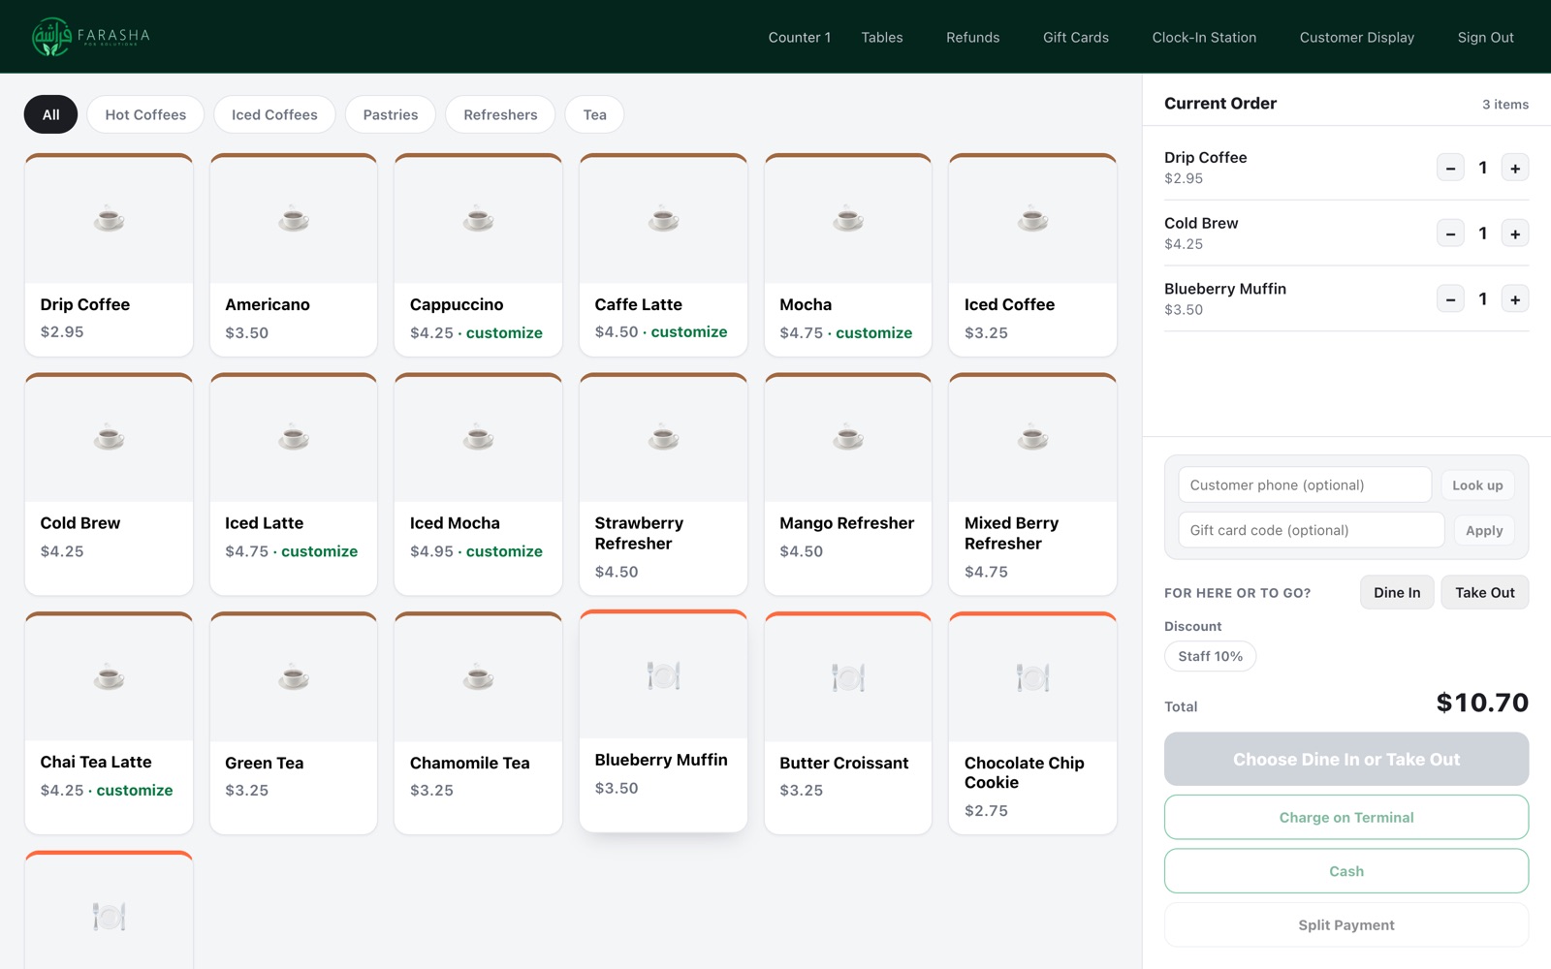Viewport: 1551px width, 969px height.
Task: Toggle the Staff 10% discount
Action: click(x=1210, y=656)
